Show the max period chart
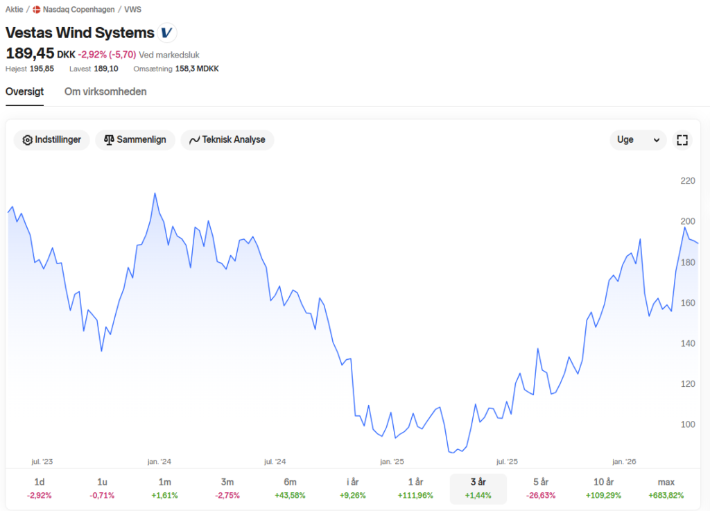This screenshot has height=511, width=710. 666,488
